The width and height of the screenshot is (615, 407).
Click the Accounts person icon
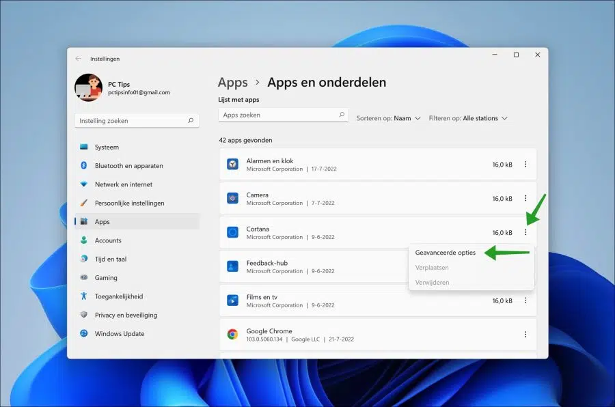coord(83,240)
